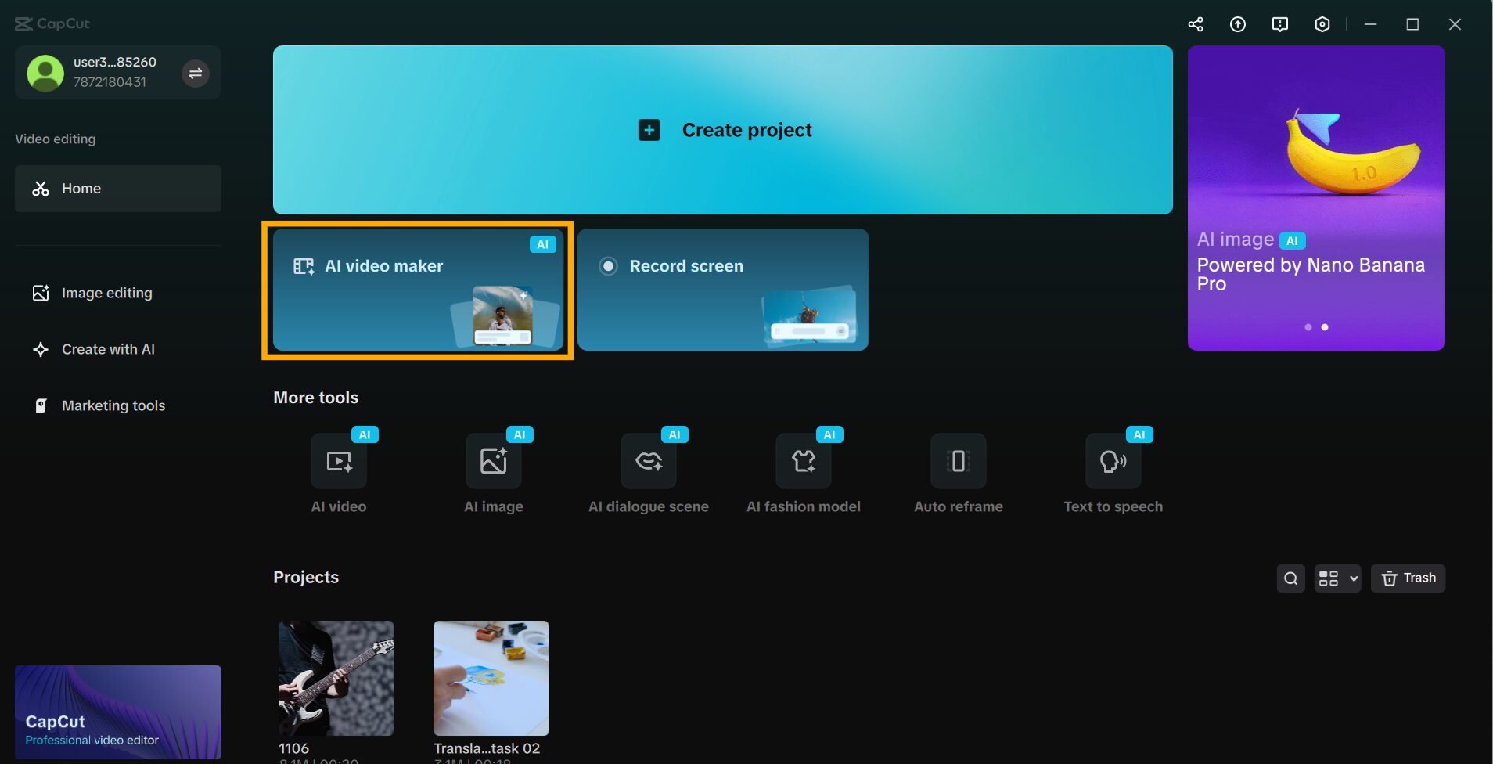Open the projects search icon
1493x764 pixels.
coord(1290,578)
